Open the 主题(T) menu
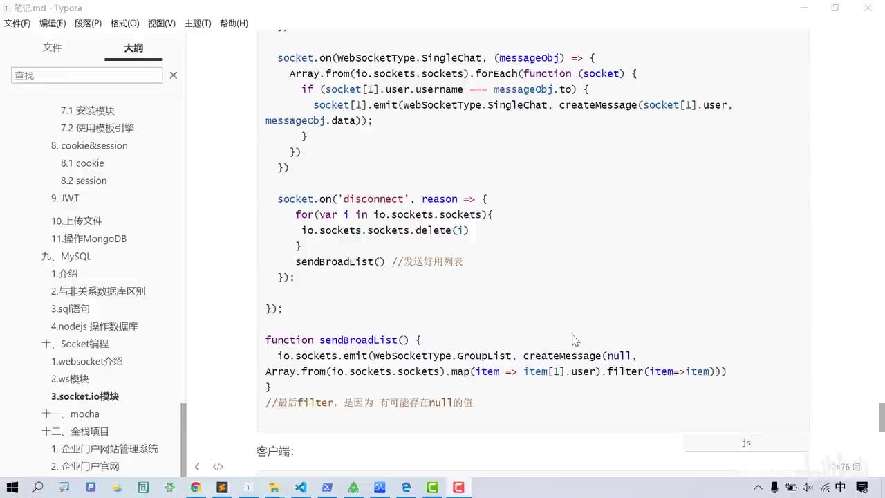The height and width of the screenshot is (498, 885). tap(198, 24)
